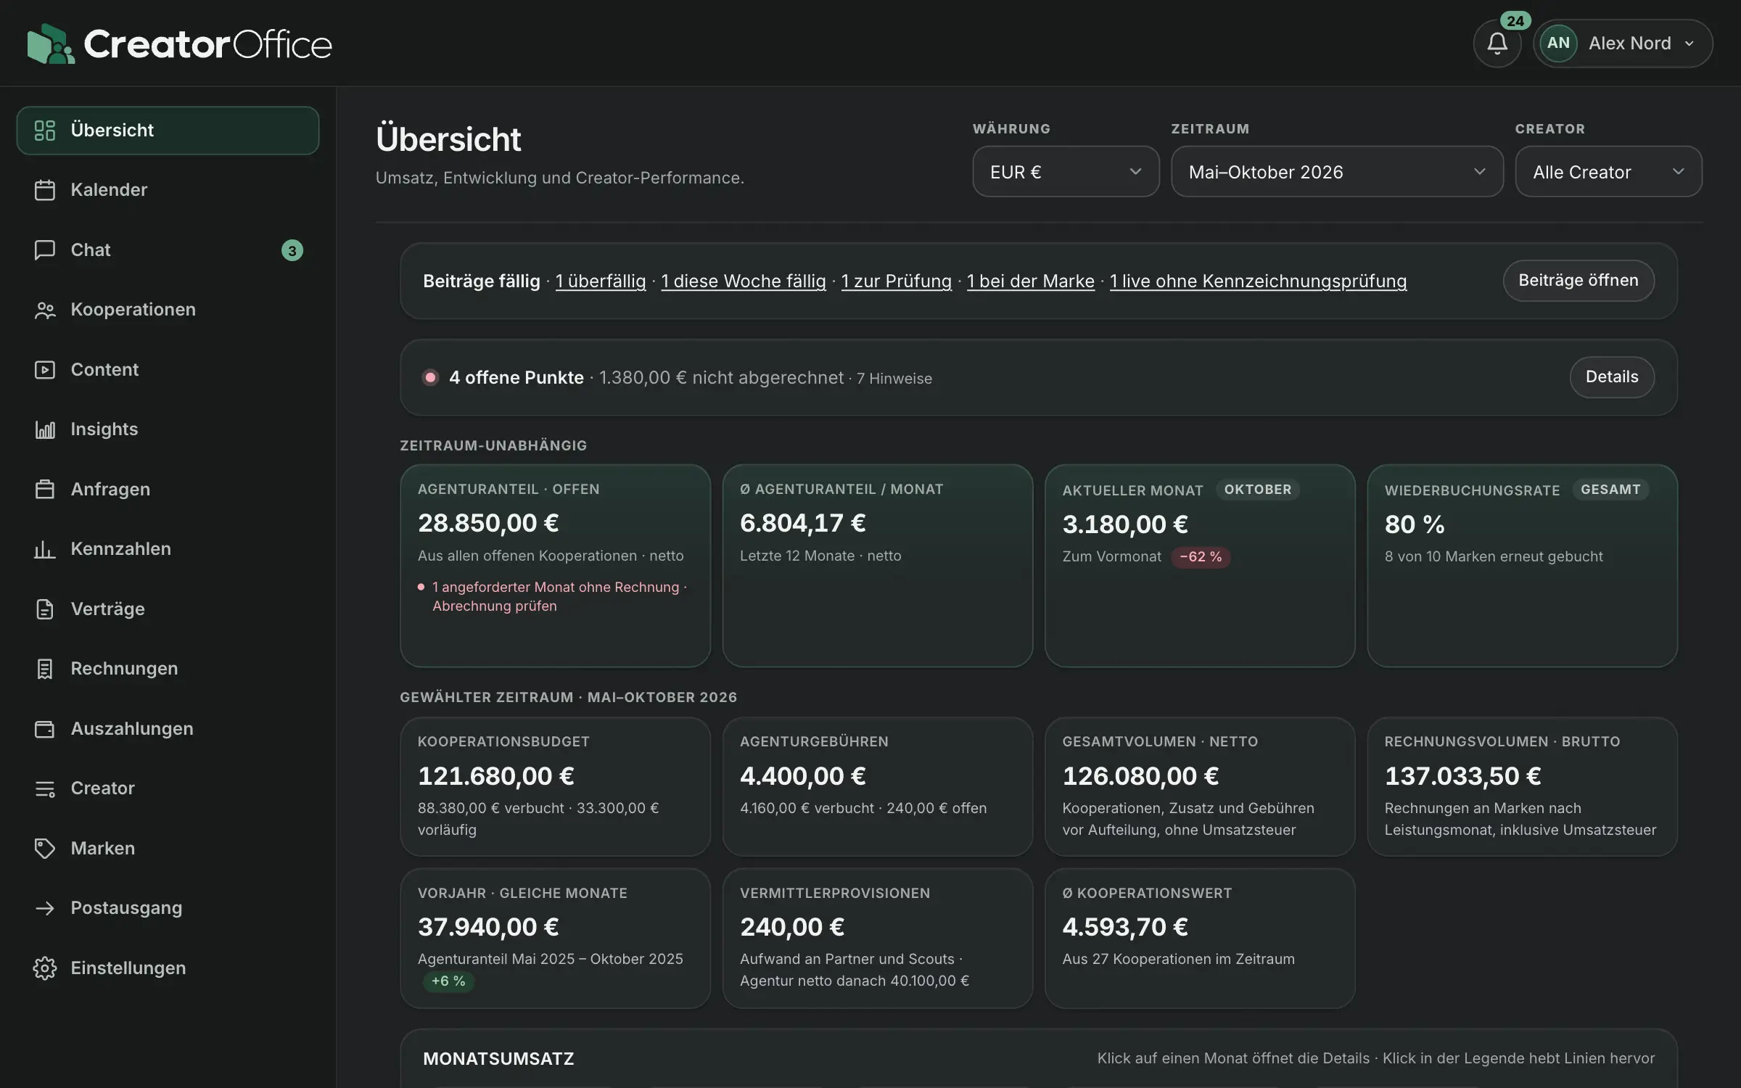1741x1088 pixels.
Task: Click the Agenturgebühren card 4.400,00 €
Action: coord(878,787)
